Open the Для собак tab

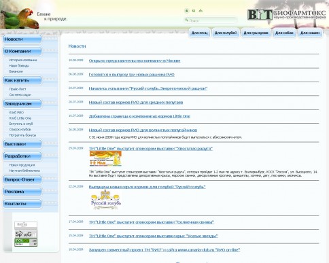[284, 33]
